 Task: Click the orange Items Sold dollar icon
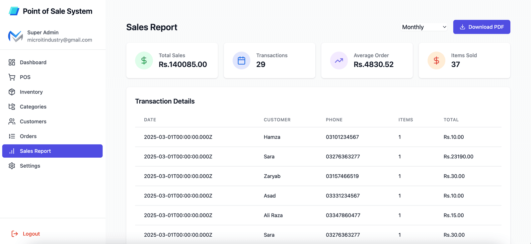coord(436,60)
